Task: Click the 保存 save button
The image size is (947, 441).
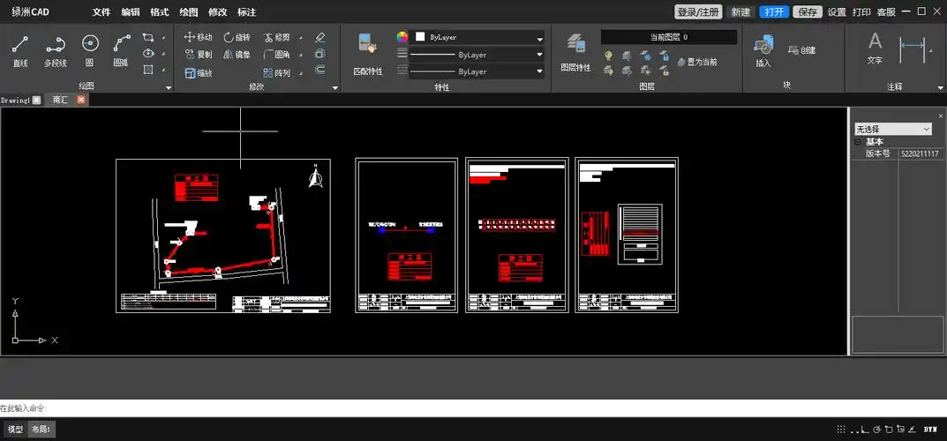Action: [x=807, y=12]
